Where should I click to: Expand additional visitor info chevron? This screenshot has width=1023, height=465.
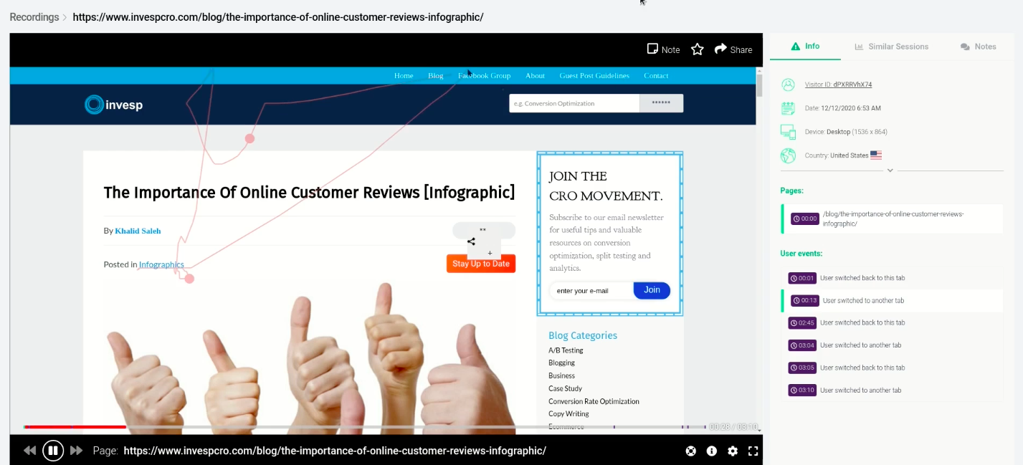click(x=890, y=171)
